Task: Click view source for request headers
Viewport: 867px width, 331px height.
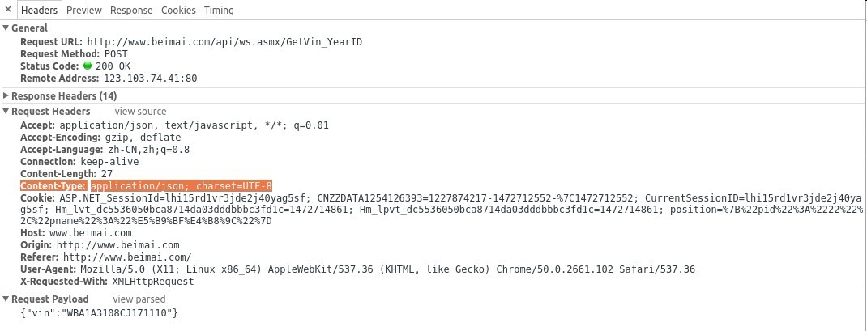Action: click(140, 112)
